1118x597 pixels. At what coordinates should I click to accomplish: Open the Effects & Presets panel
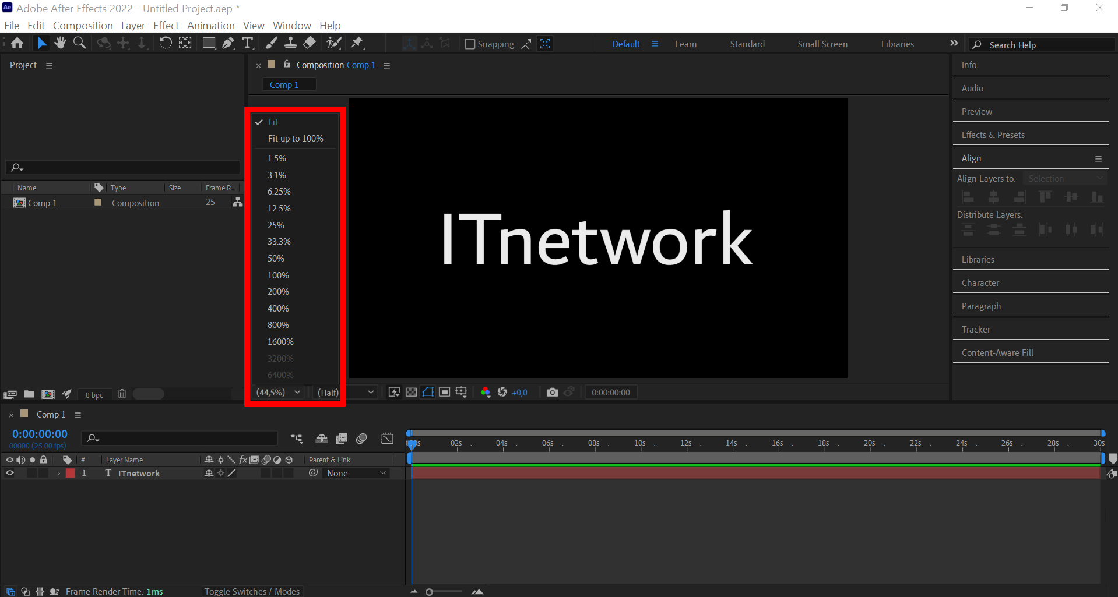(x=993, y=135)
